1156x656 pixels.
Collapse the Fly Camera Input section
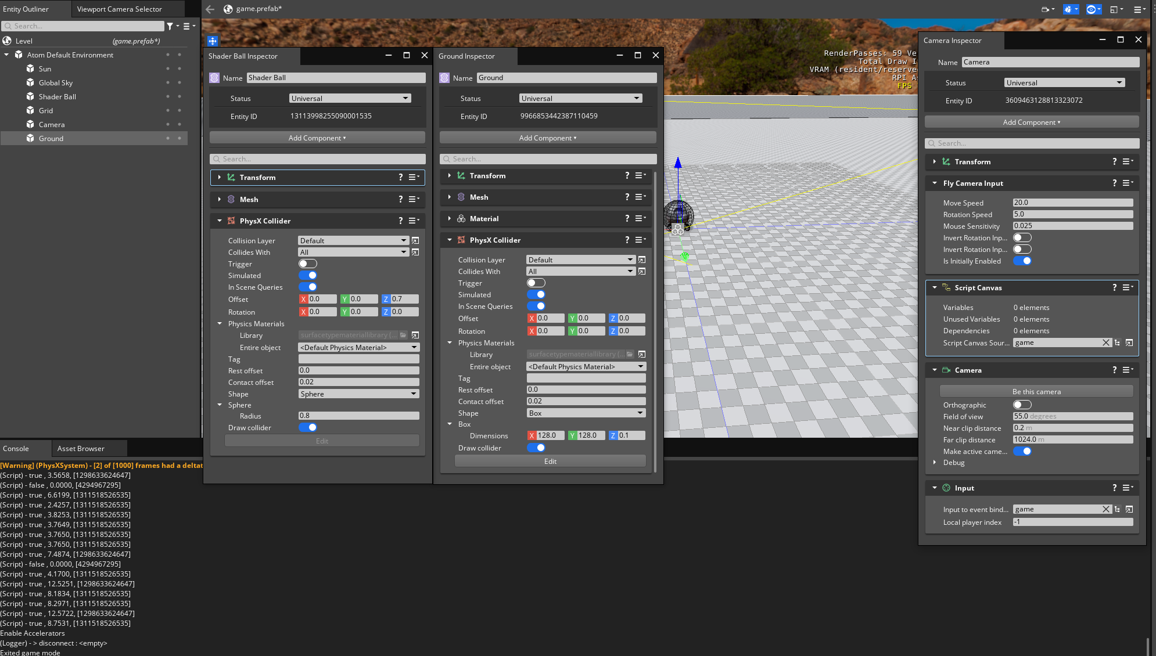coord(934,183)
